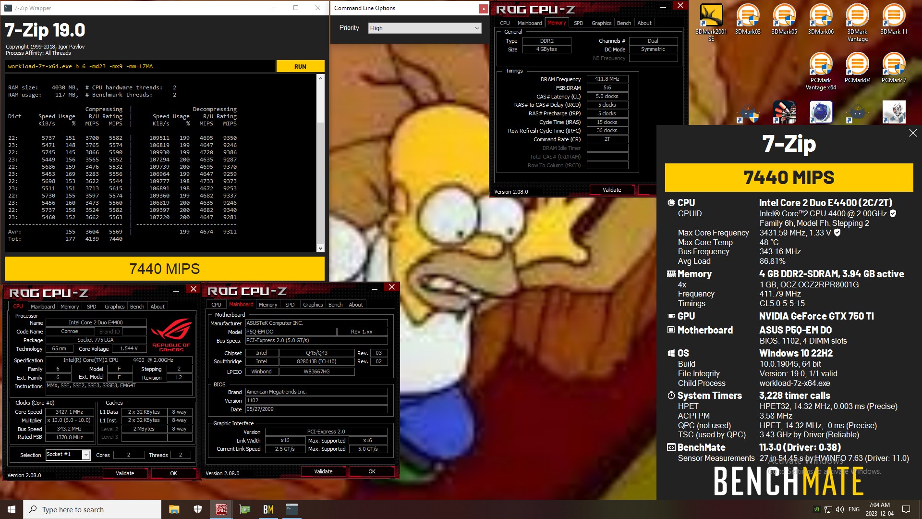Select the 'Intel Core 2 Duo E4400' name field
The height and width of the screenshot is (519, 922).
[x=96, y=323]
